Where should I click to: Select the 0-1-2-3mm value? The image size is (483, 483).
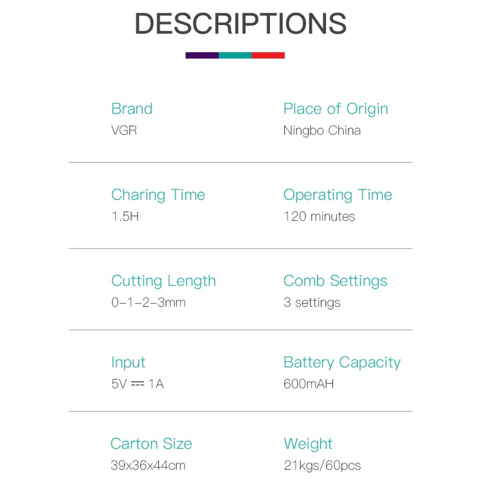(148, 303)
